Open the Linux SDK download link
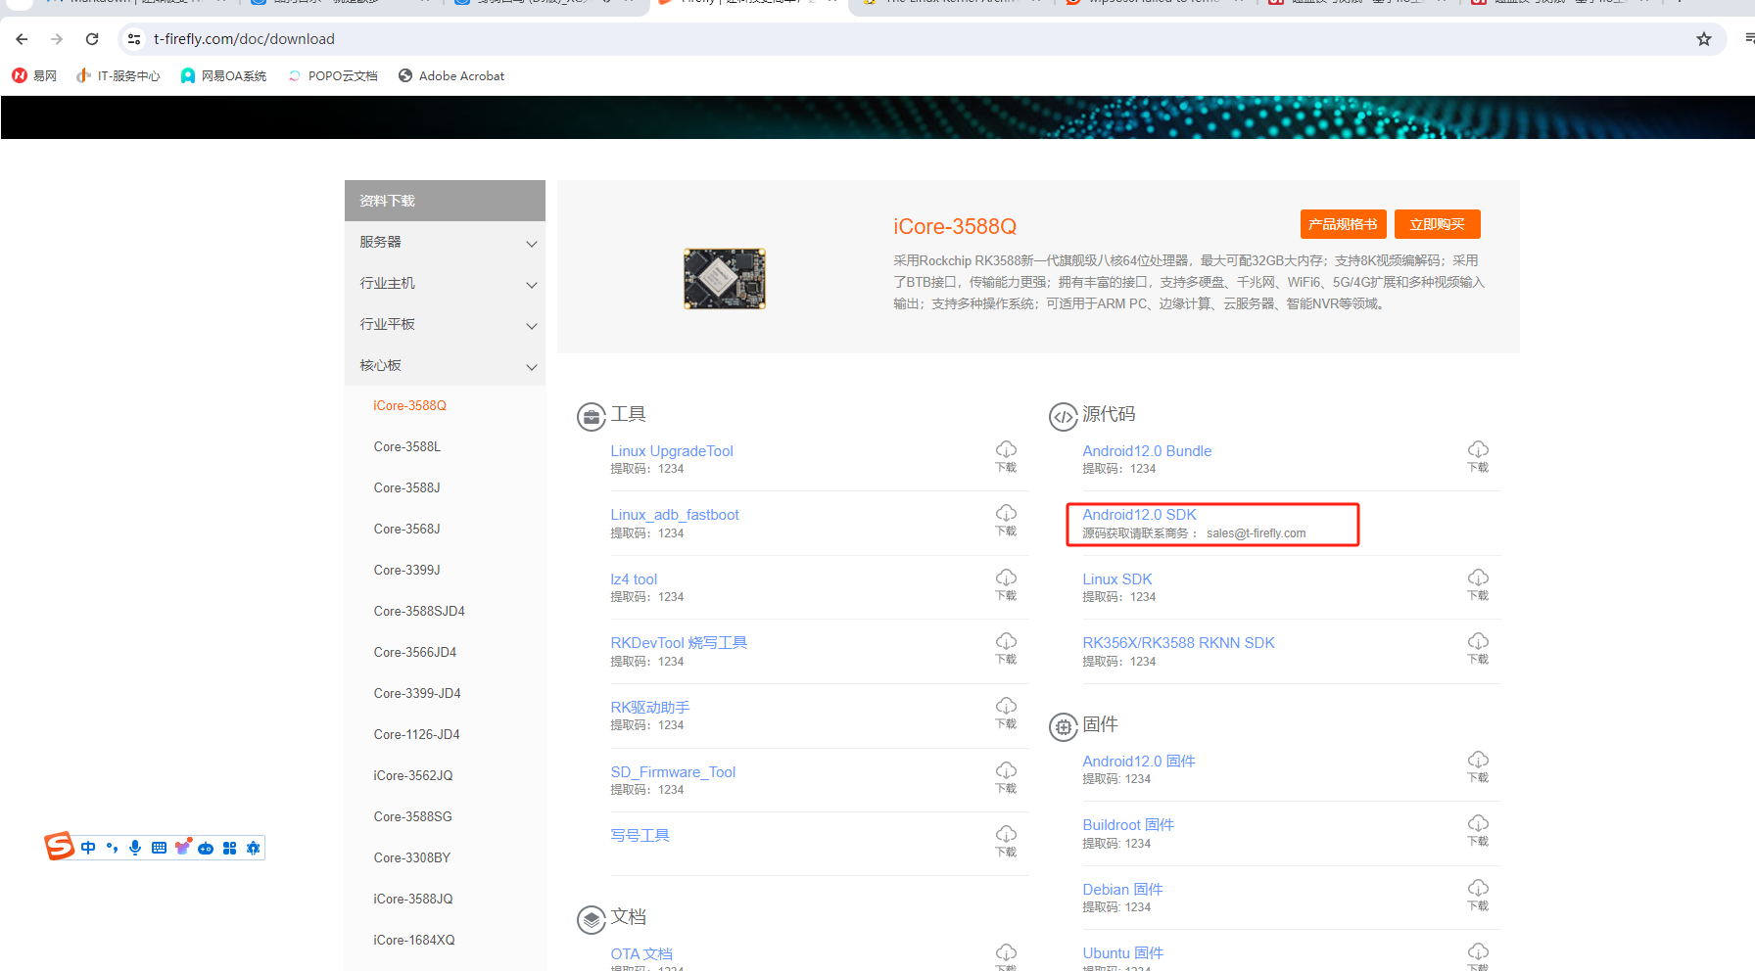1755x971 pixels. [1116, 578]
